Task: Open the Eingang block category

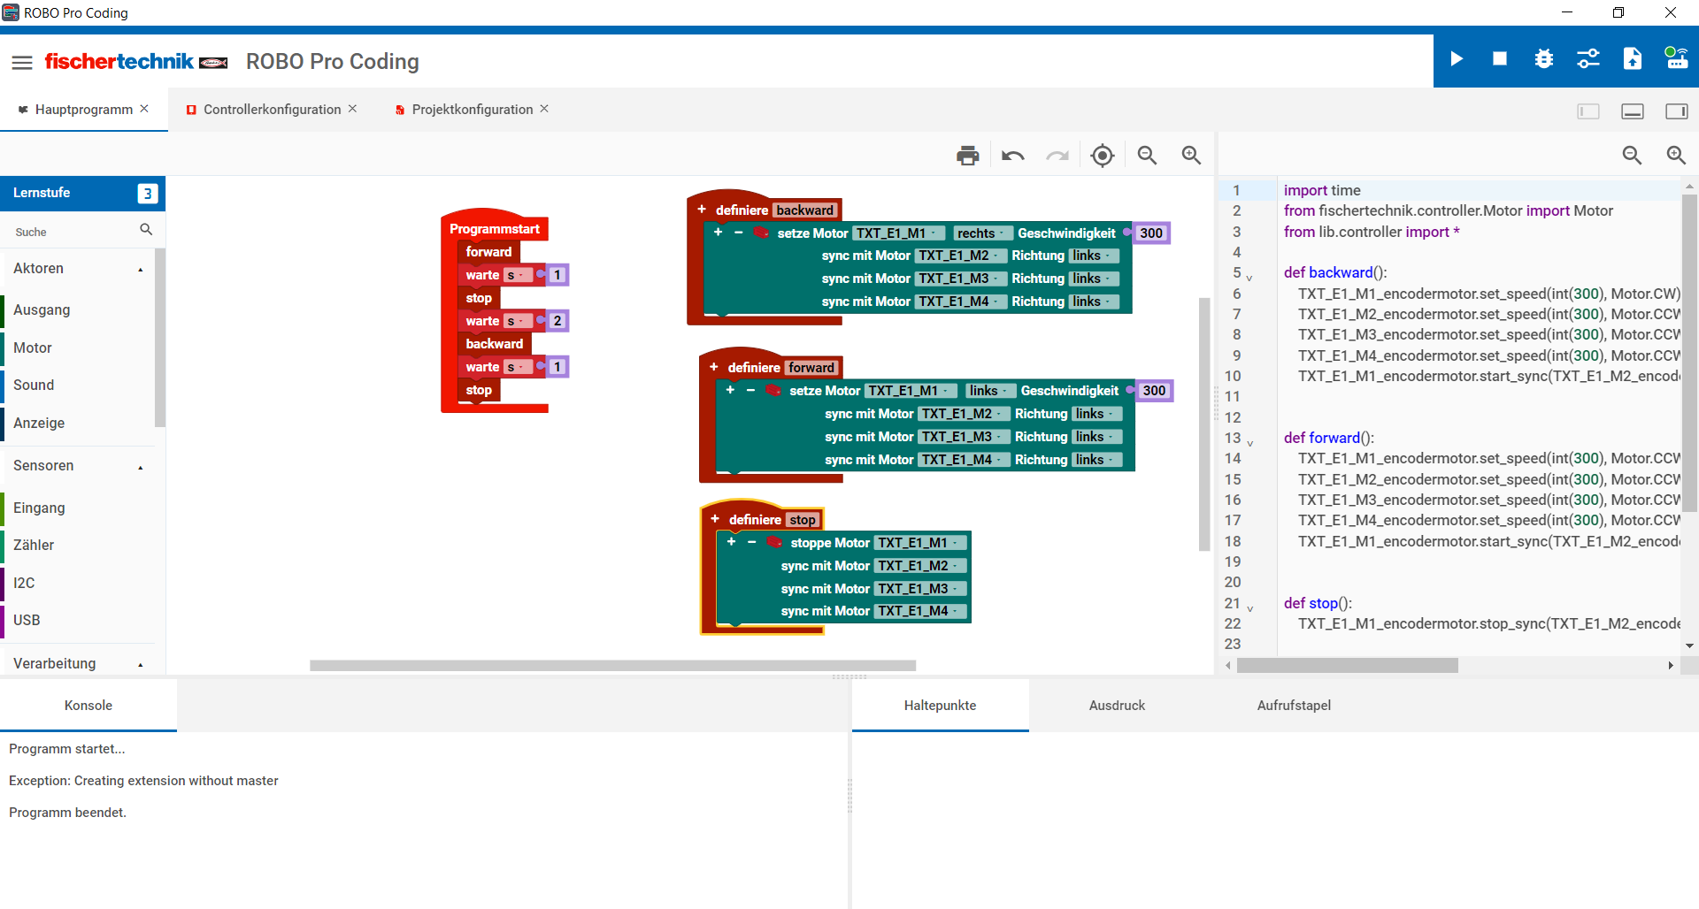Action: (77, 508)
